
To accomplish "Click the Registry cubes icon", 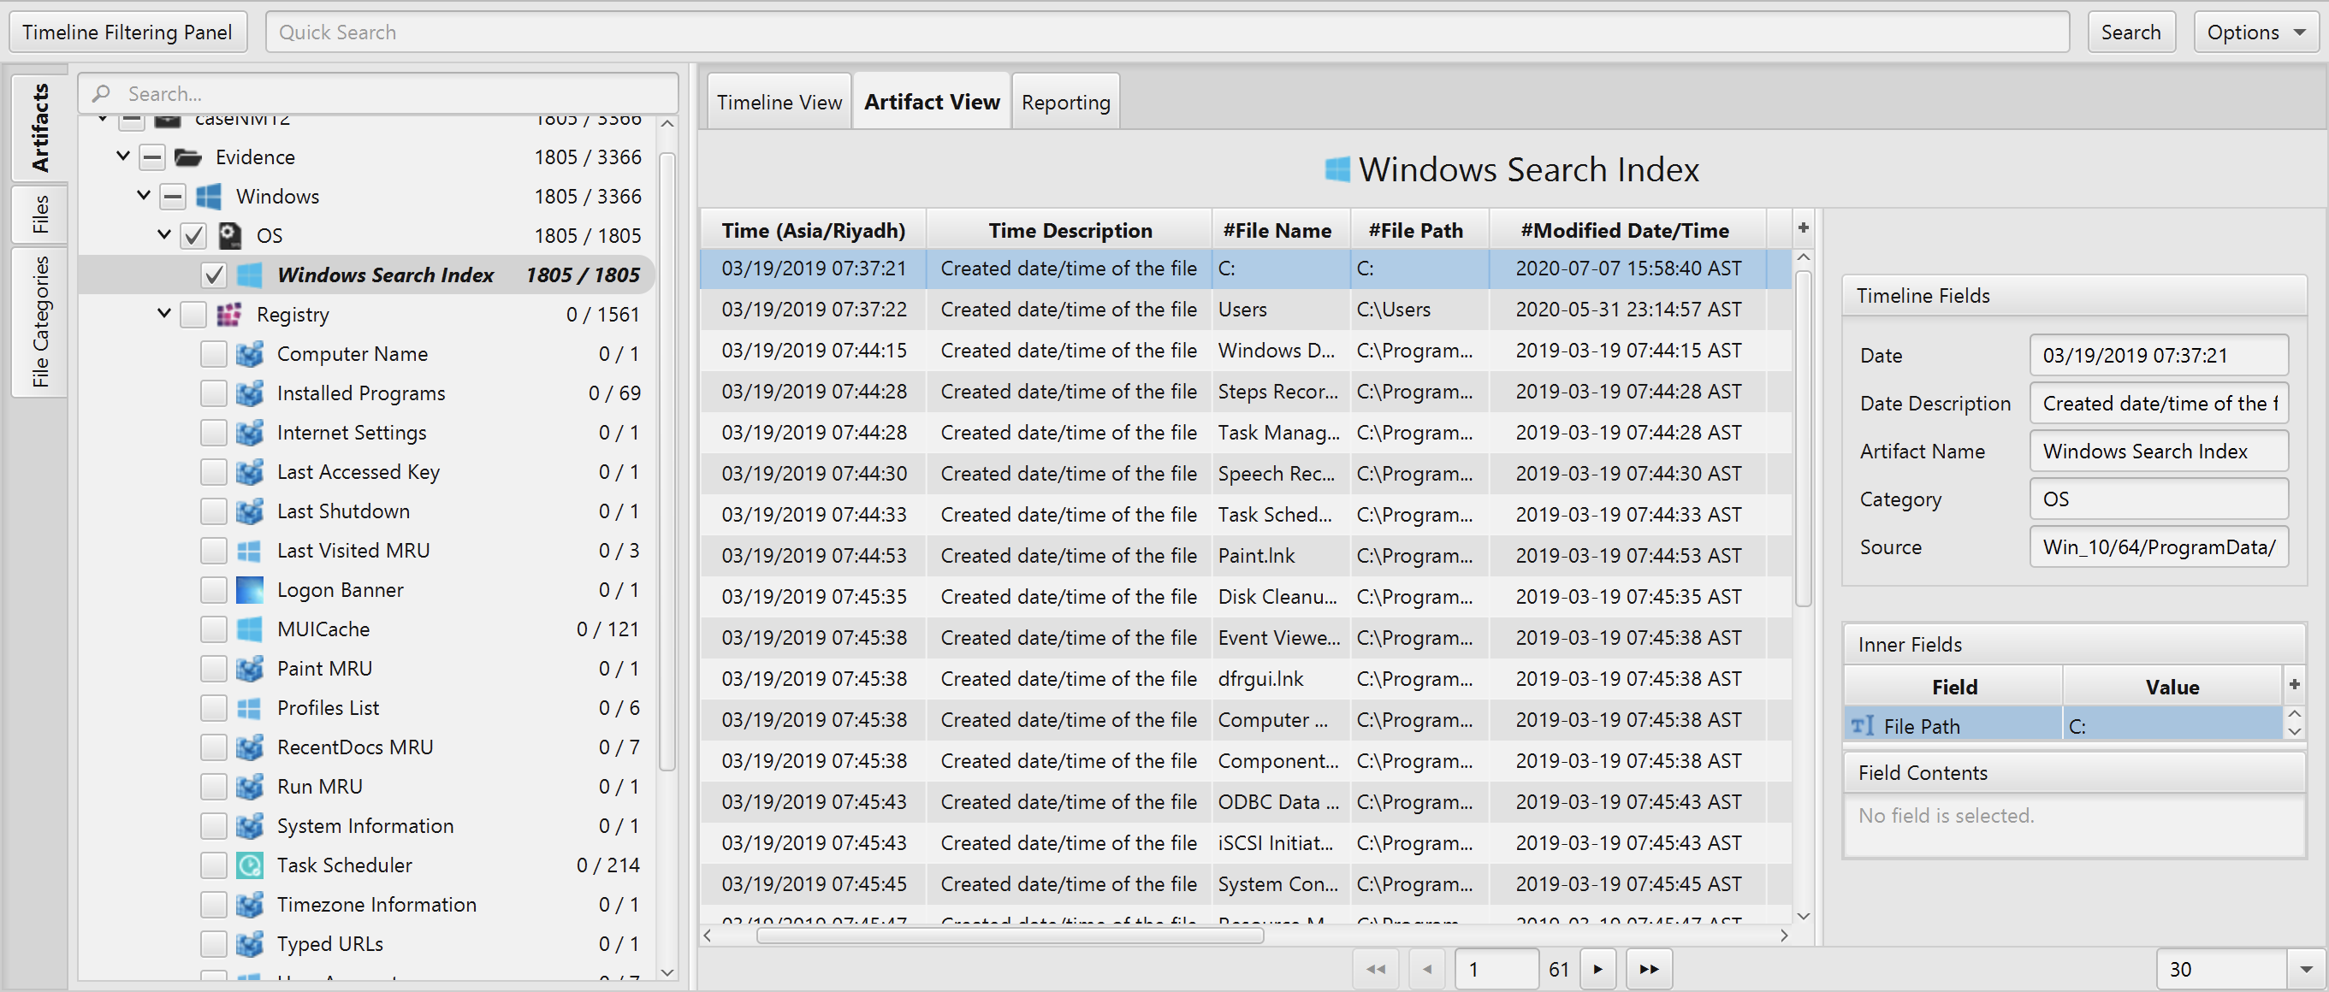I will 229,315.
